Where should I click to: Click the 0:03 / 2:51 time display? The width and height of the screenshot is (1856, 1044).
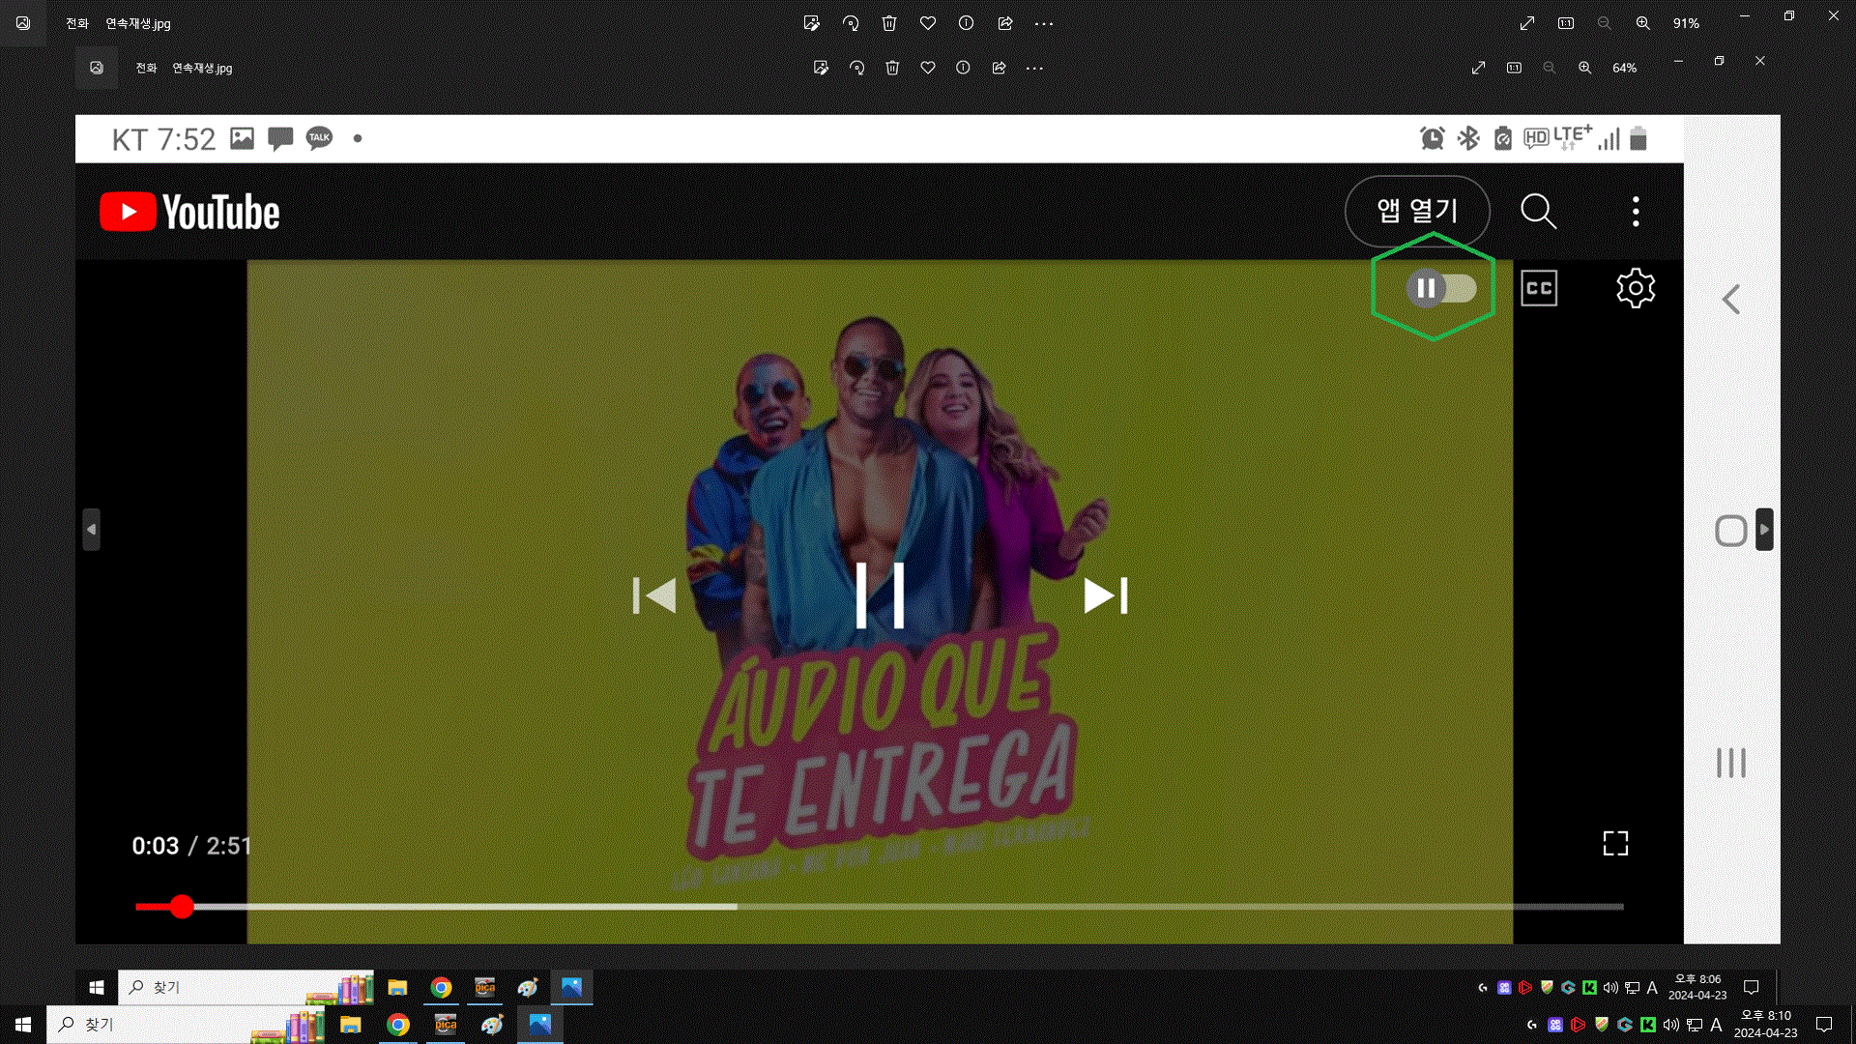click(191, 846)
